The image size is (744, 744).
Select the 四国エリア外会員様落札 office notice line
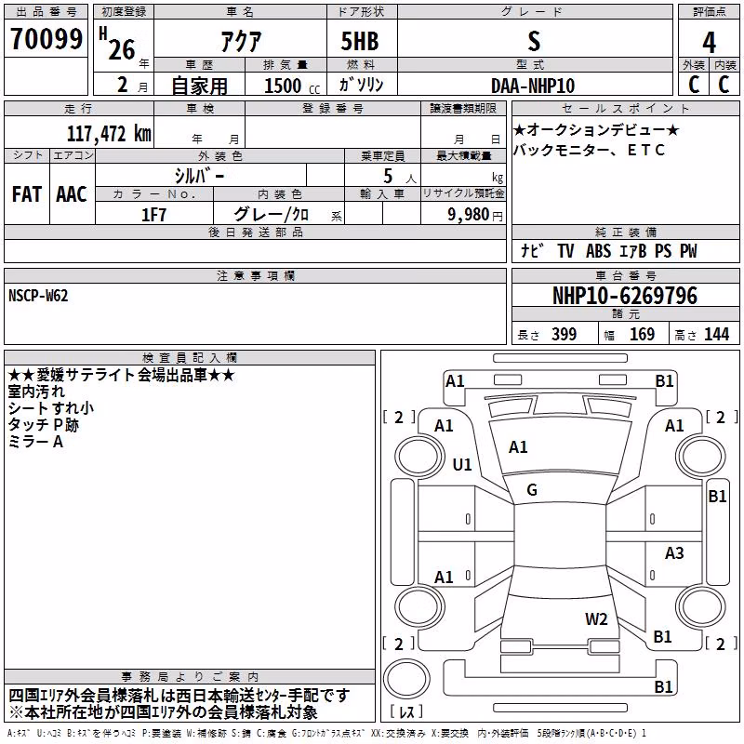(x=179, y=696)
